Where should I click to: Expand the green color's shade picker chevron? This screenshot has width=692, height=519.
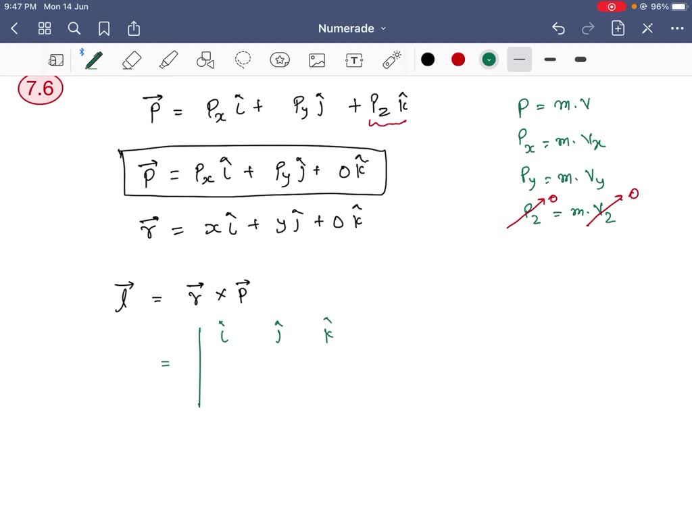coord(489,59)
